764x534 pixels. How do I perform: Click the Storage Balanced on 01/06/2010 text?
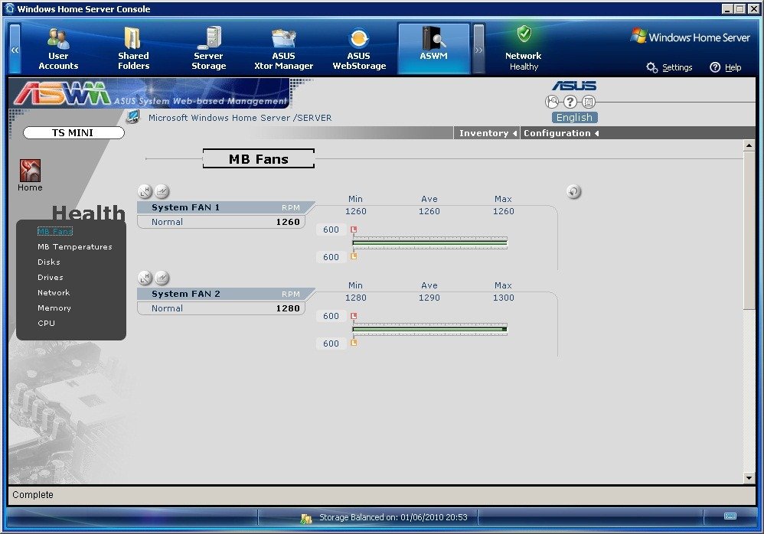tap(393, 517)
